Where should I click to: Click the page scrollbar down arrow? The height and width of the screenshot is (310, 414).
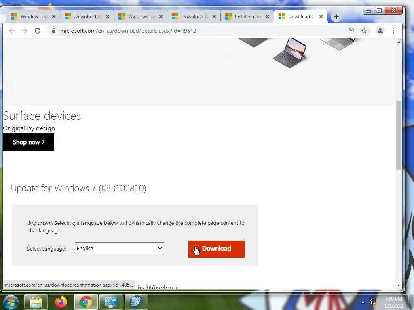click(x=399, y=285)
